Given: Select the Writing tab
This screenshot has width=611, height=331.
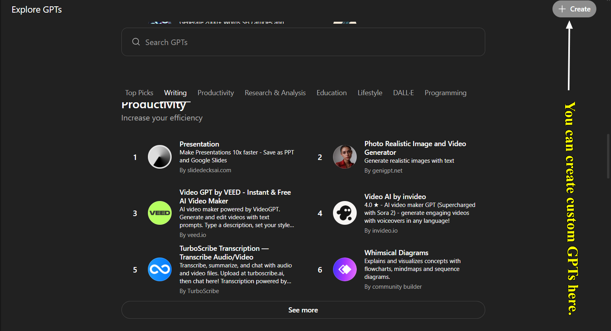Looking at the screenshot, I should click(x=175, y=93).
